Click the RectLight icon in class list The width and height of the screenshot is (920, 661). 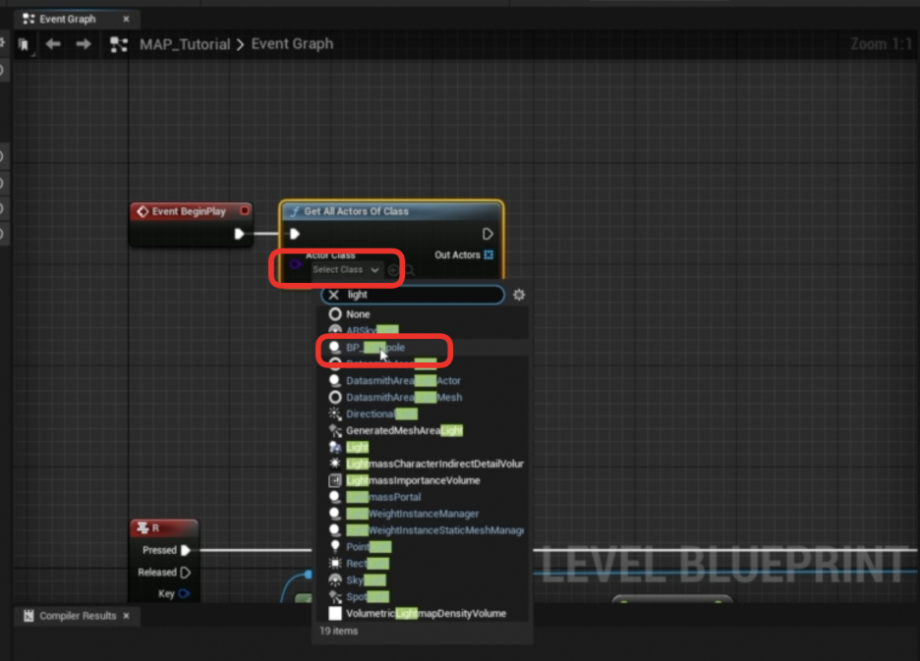pyautogui.click(x=335, y=563)
